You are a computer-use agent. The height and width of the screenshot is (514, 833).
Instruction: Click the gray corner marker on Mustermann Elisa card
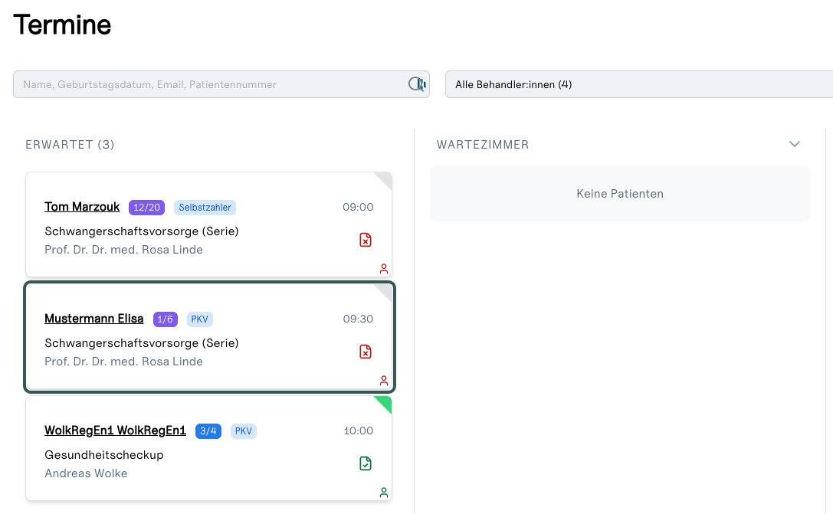(x=385, y=290)
